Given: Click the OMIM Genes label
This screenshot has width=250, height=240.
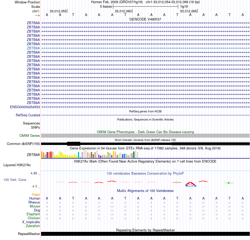Looking at the screenshot, I should pyautogui.click(x=29, y=136).
